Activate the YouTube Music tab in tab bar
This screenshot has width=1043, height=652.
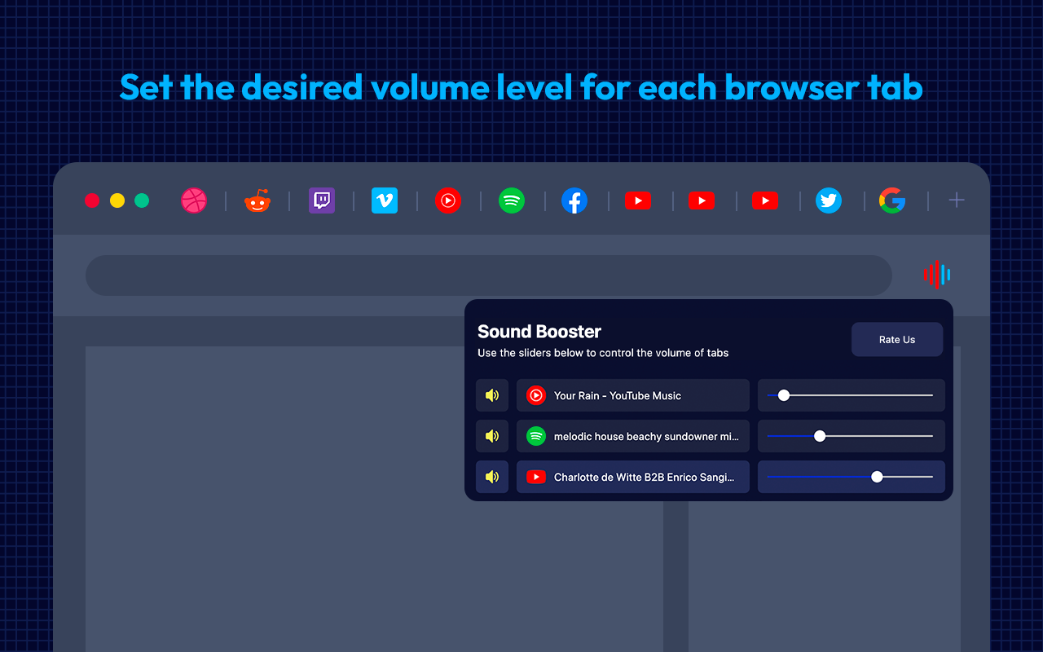[x=448, y=200]
